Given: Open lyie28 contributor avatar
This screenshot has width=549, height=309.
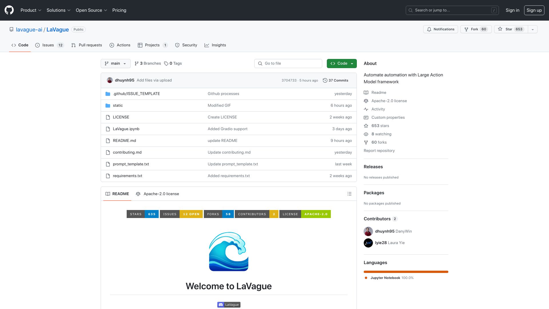Looking at the screenshot, I should pyautogui.click(x=368, y=243).
